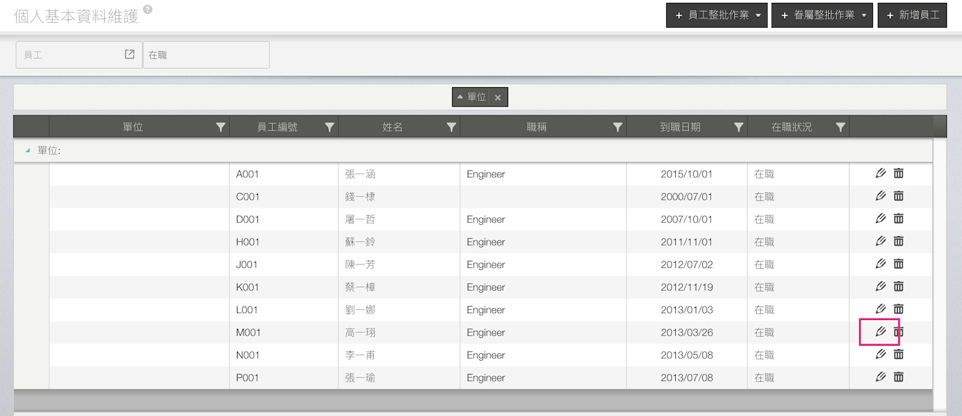Click the 新增員工 button
The image size is (962, 416).
pos(912,15)
